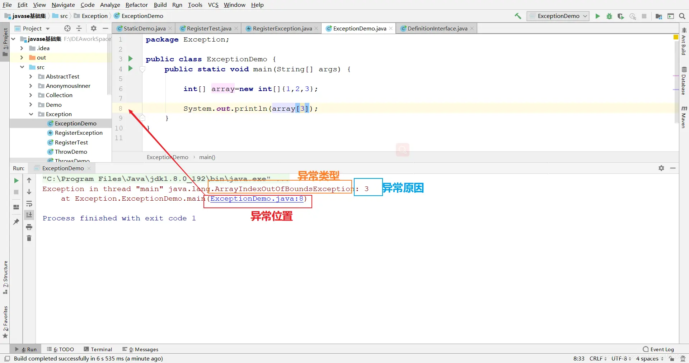Open the VCS menu
The width and height of the screenshot is (689, 363).
[213, 5]
